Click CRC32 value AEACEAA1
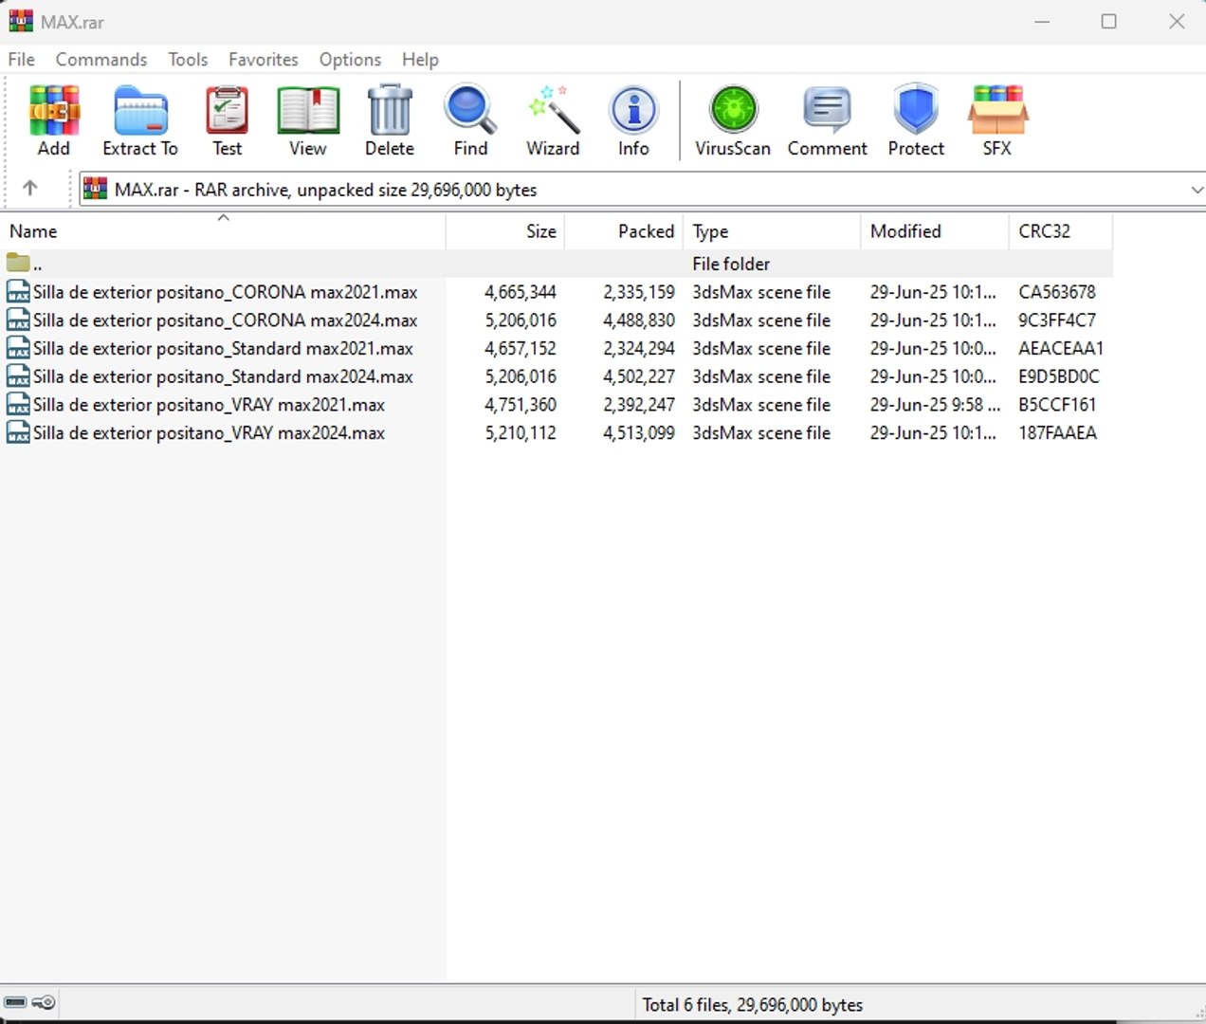Image resolution: width=1206 pixels, height=1024 pixels. [x=1061, y=348]
